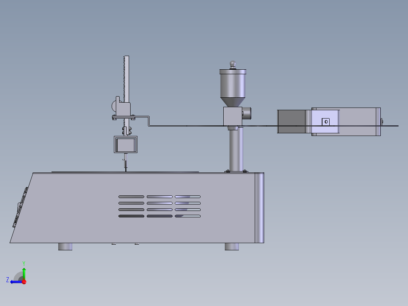Screen dimensions: 408x306
Task: Select the right foot under the base cabinet
Action: coord(232,247)
